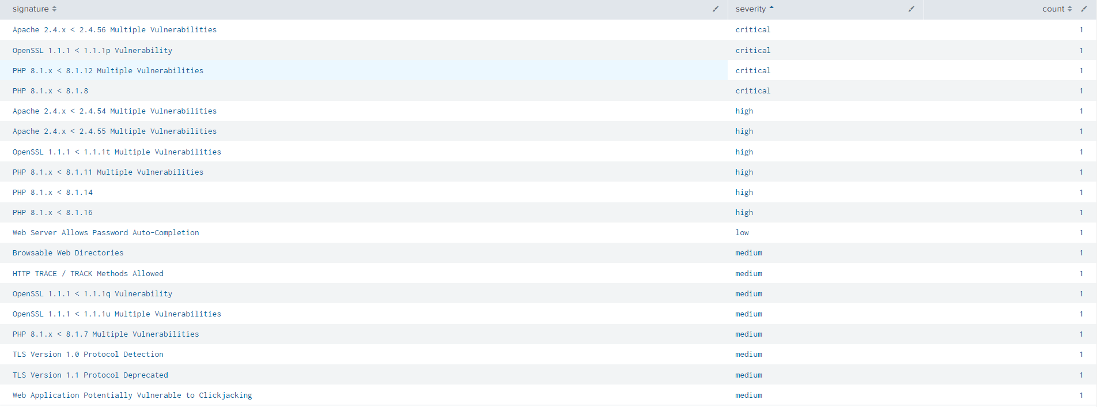Image resolution: width=1097 pixels, height=407 pixels.
Task: Open Apache 2.4.x < 2.4.56 Multiple Vulnerabilities
Action: click(115, 30)
